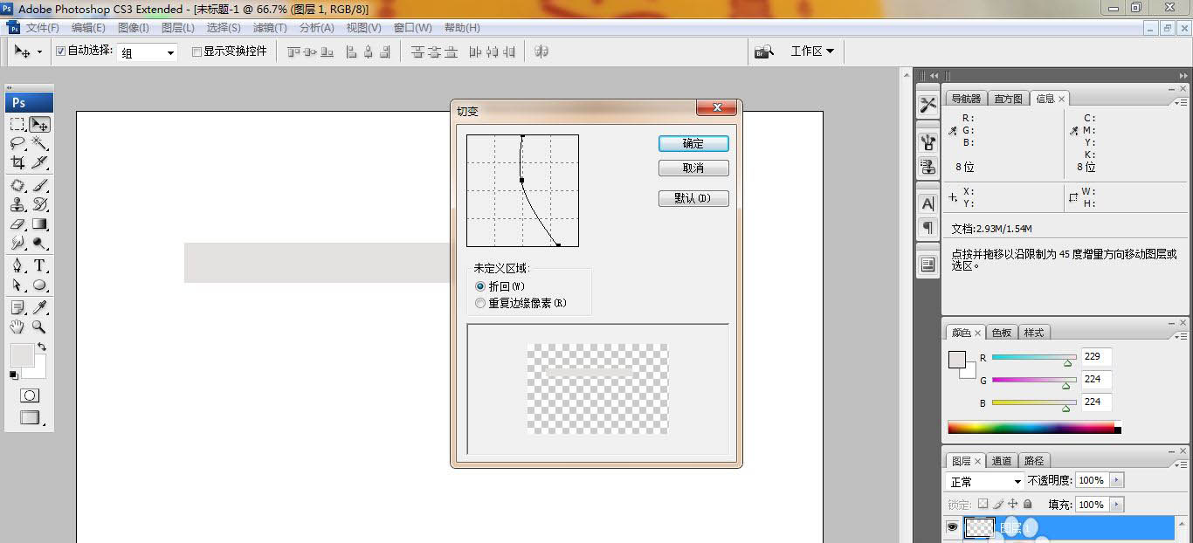This screenshot has height=543, width=1193.
Task: Select the Zoom tool
Action: (x=39, y=326)
